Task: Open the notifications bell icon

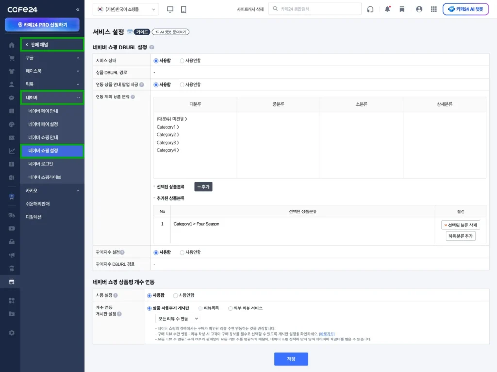Action: pyautogui.click(x=387, y=9)
